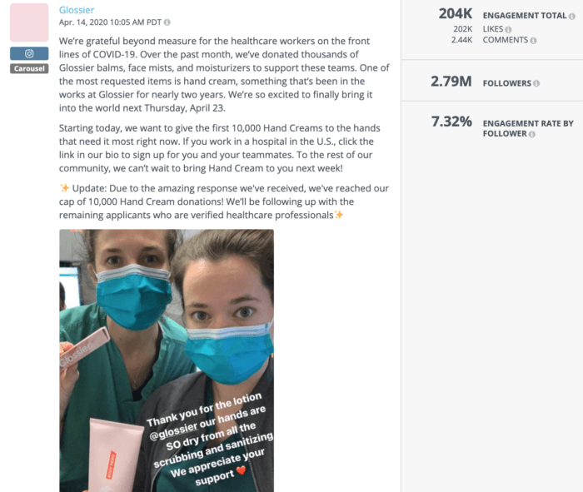Open the healthcare workers post image
This screenshot has height=492, width=583.
pos(167,360)
